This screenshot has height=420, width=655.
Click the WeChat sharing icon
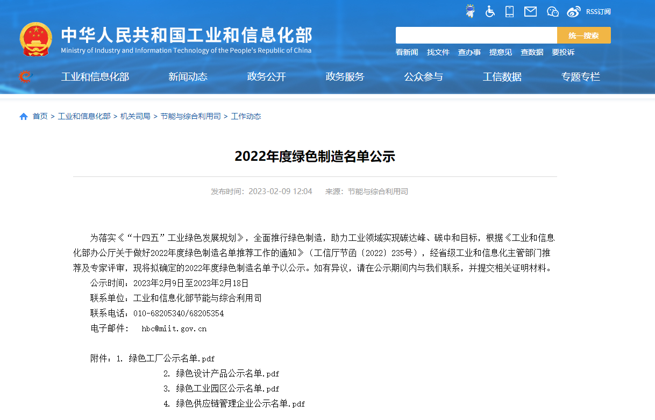click(553, 11)
